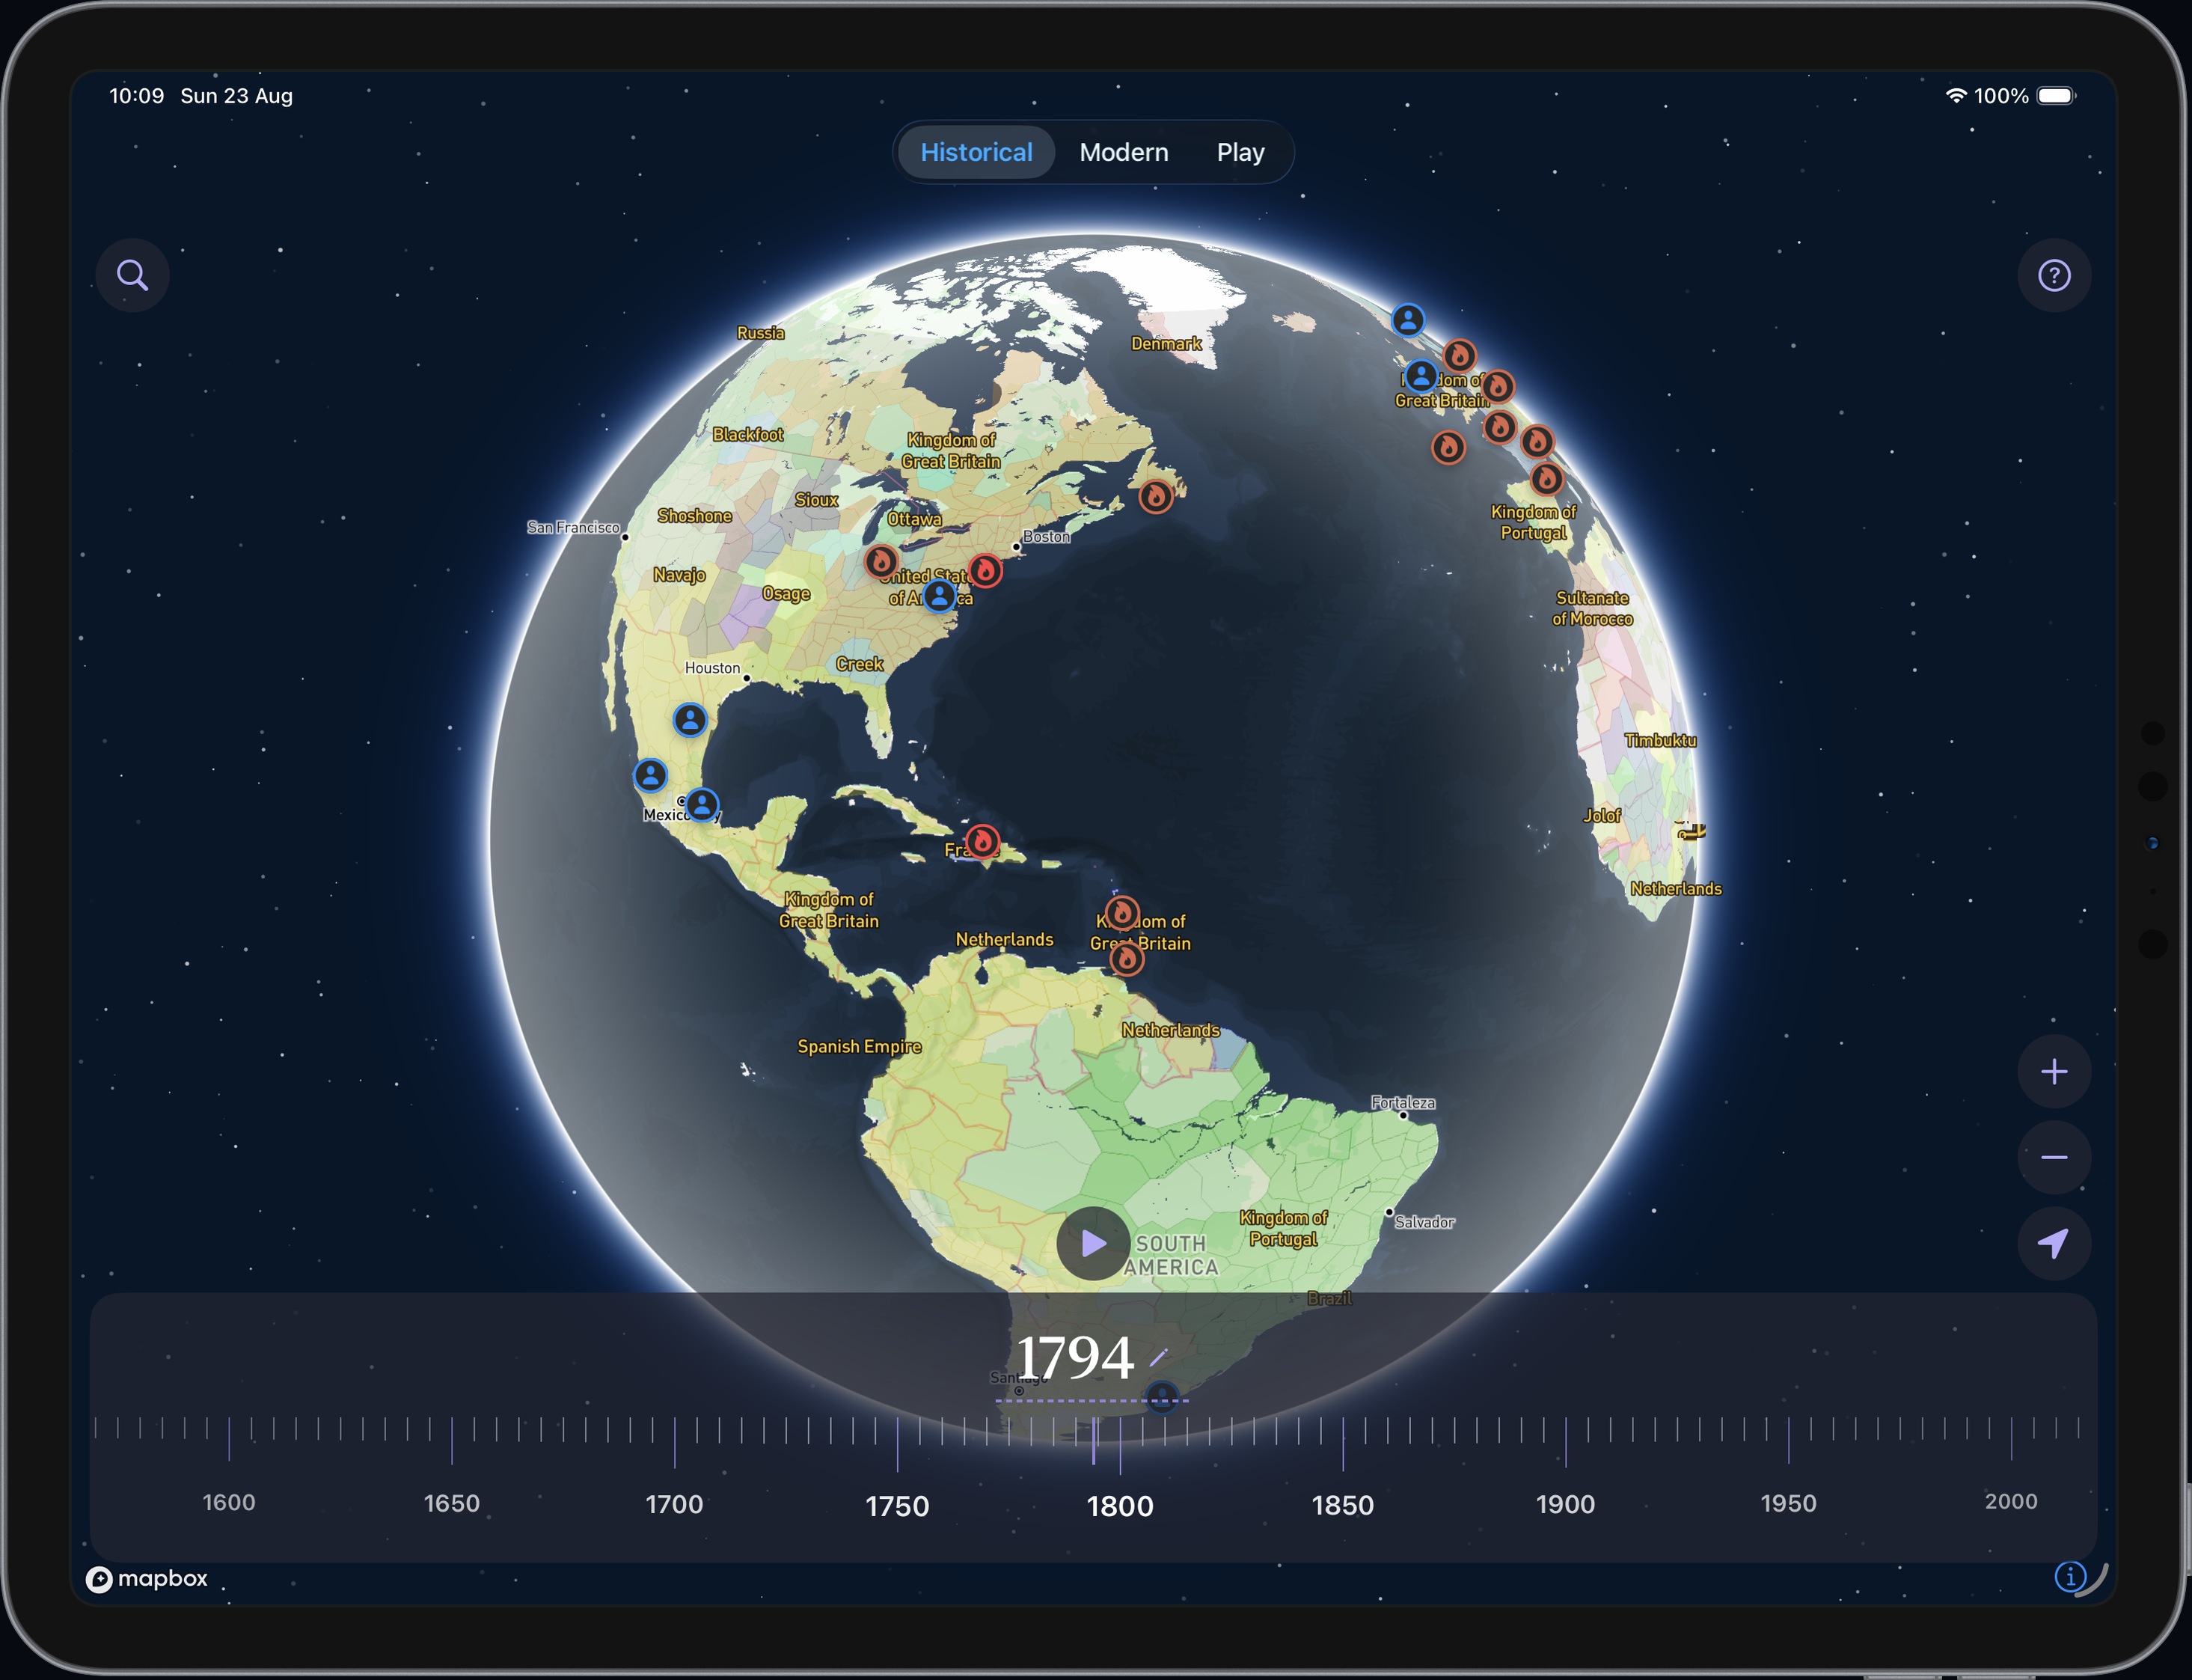Switch to the Modern tab
Viewport: 2192px width, 1680px height.
1124,152
